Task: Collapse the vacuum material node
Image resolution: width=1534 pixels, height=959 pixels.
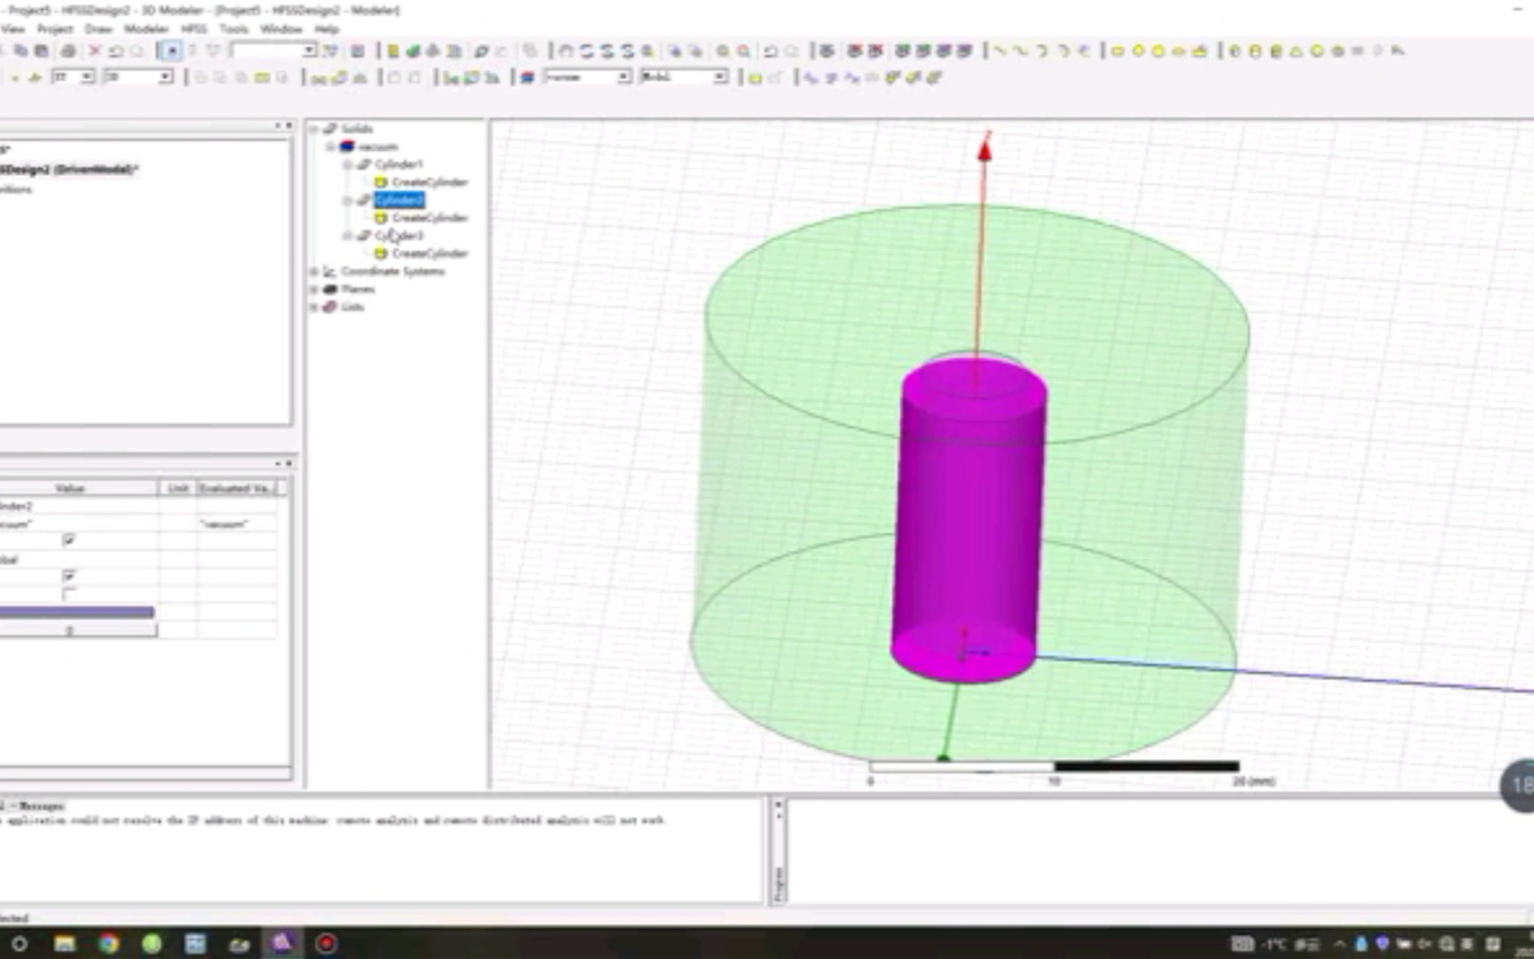Action: point(331,147)
